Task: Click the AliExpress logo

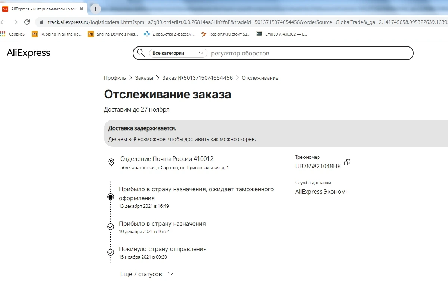Action: [28, 53]
